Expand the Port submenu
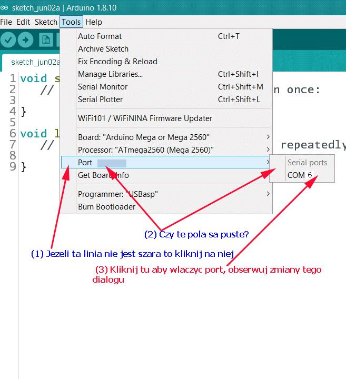The width and height of the screenshot is (346, 379). pyautogui.click(x=166, y=162)
